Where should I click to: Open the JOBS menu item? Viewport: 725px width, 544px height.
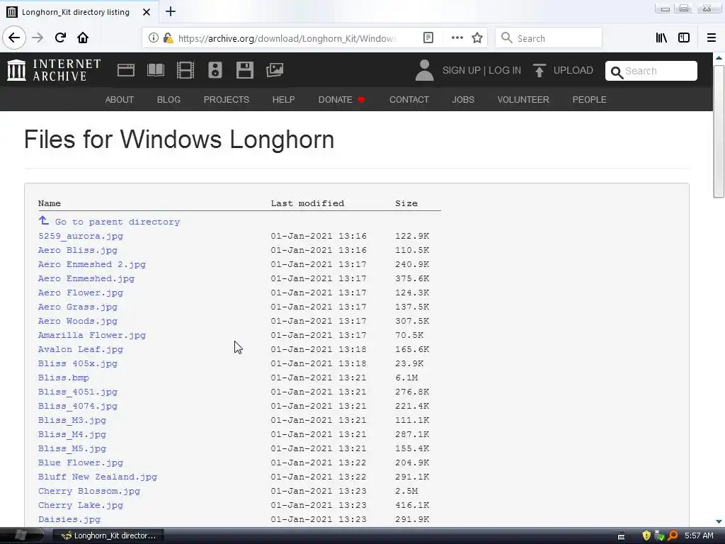click(x=463, y=99)
